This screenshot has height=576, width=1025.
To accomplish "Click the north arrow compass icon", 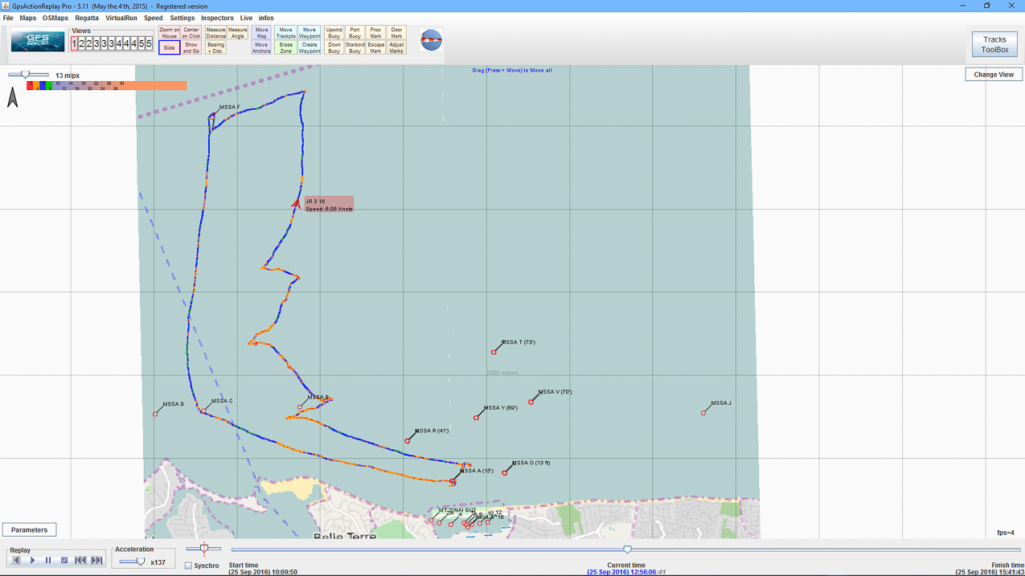I will pyautogui.click(x=13, y=97).
